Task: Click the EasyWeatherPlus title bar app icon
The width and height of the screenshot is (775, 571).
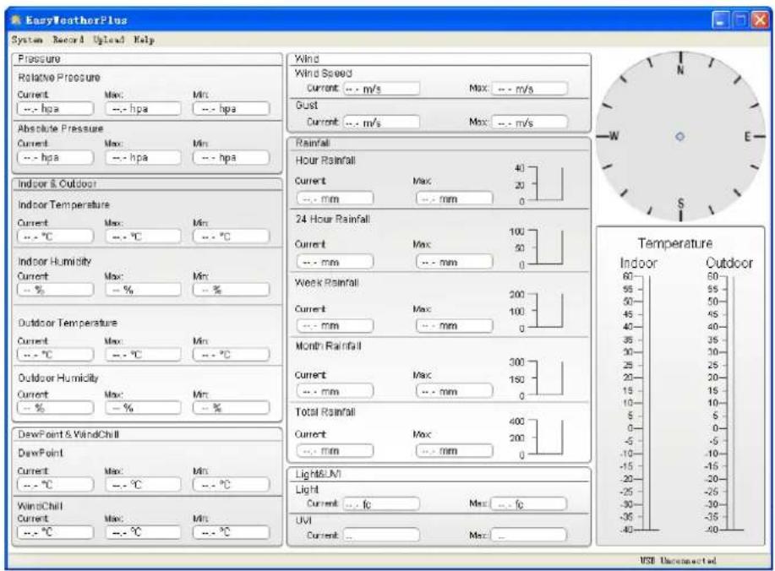Action: click(16, 20)
